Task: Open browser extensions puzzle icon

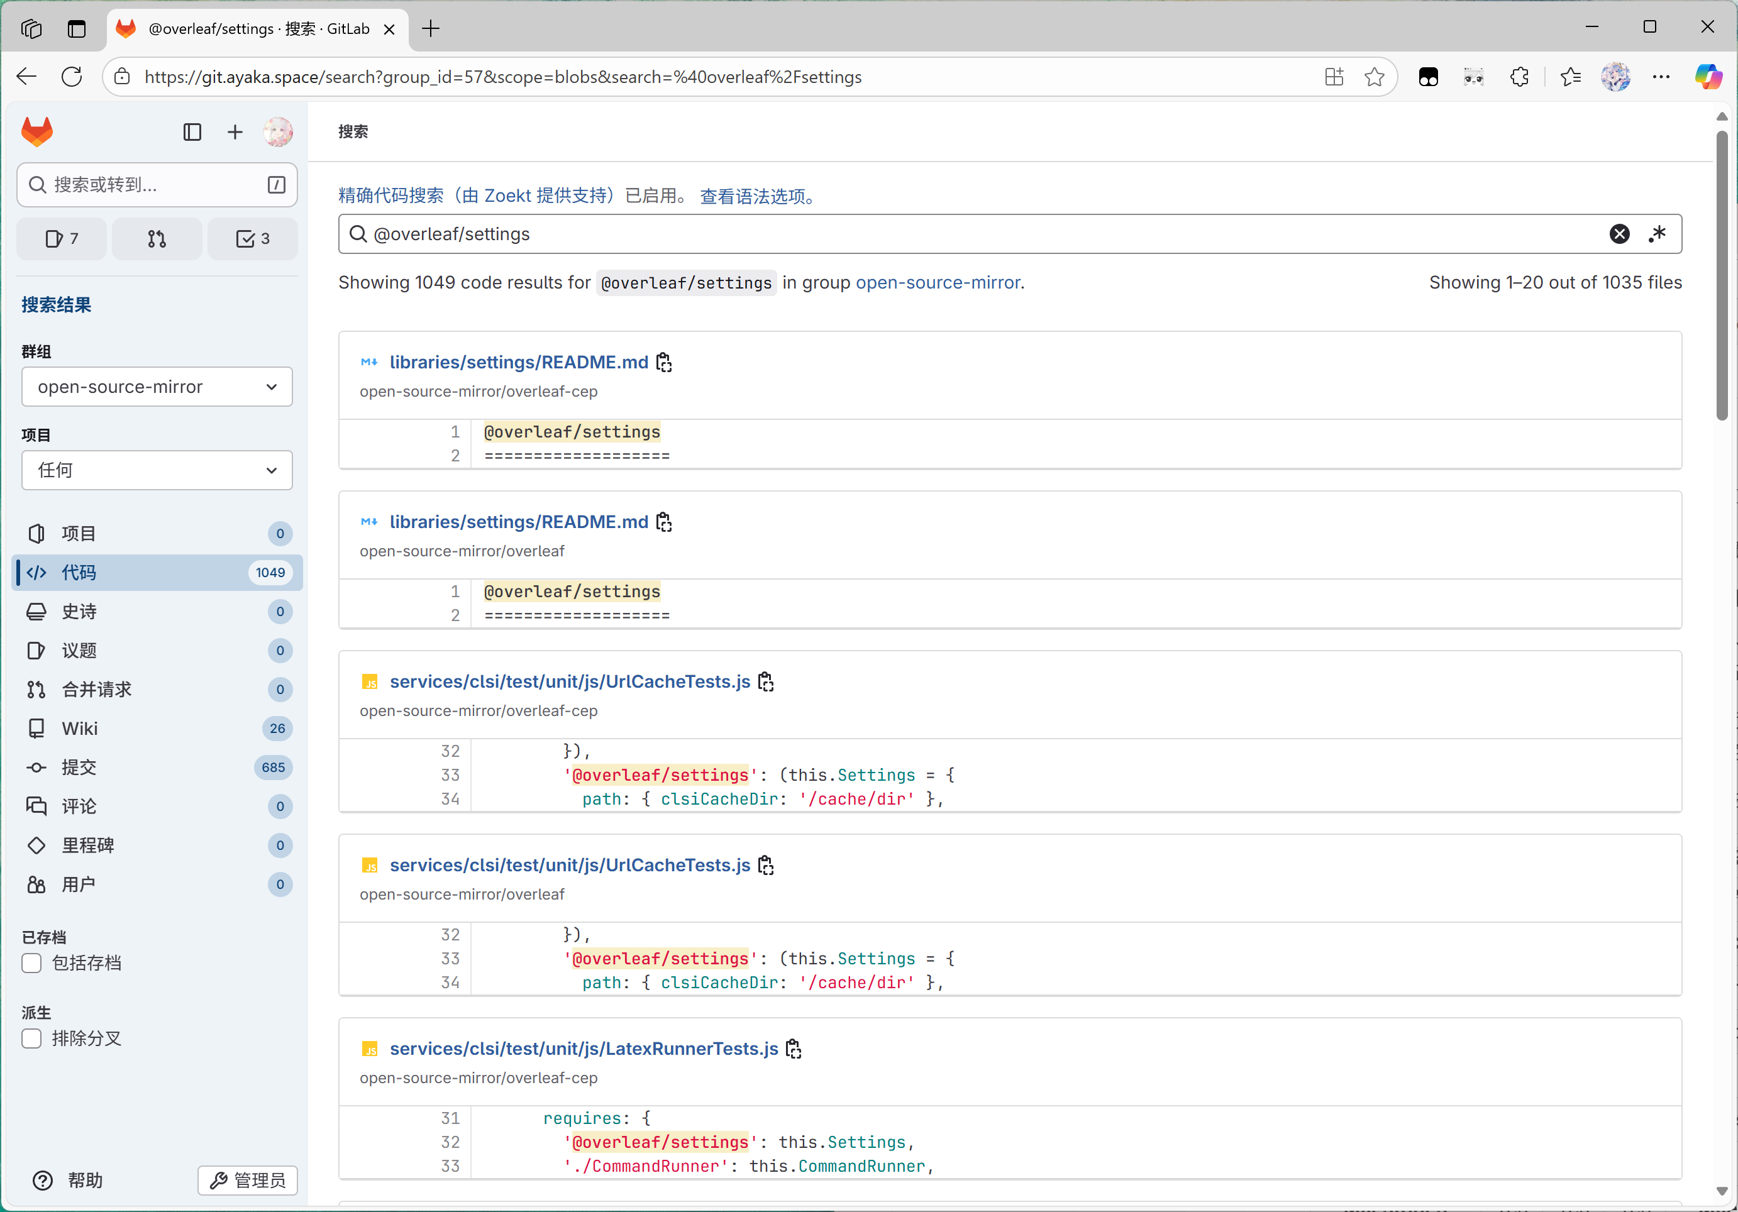Action: coord(1519,77)
